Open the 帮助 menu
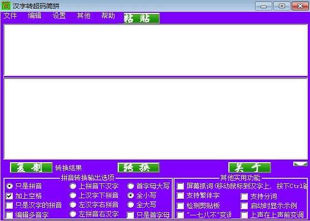Viewport: 310px width, 221px height. click(x=108, y=16)
